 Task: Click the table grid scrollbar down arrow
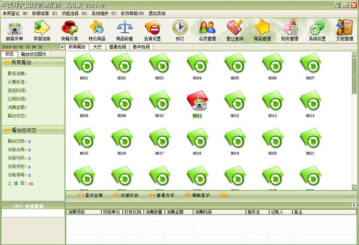coord(354,187)
